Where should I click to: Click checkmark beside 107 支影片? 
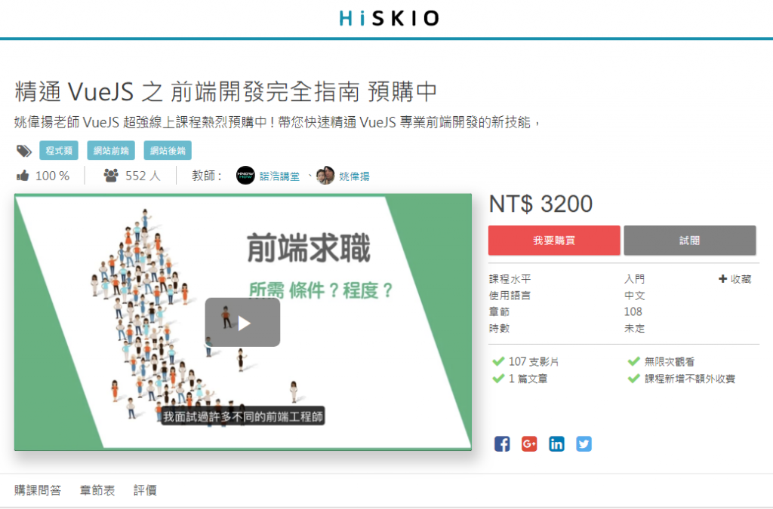pos(498,361)
